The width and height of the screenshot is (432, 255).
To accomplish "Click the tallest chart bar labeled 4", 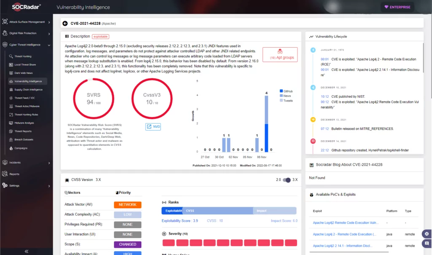I will (x=267, y=123).
